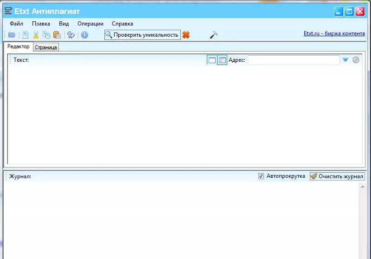Click the Проверить уникальность button

coord(142,35)
